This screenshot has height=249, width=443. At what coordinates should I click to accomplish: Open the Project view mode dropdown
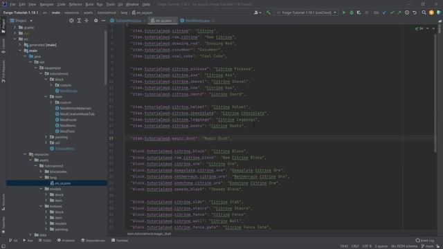click(x=21, y=21)
